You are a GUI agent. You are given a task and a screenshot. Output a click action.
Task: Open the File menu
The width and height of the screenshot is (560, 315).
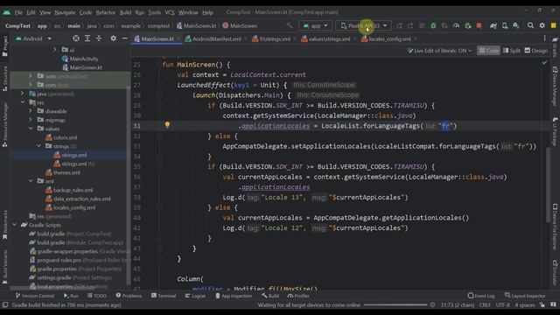pos(18,12)
